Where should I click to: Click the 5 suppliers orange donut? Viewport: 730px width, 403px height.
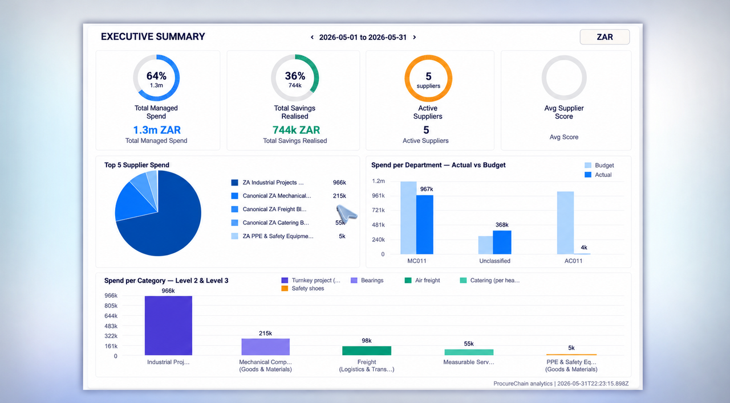(428, 79)
